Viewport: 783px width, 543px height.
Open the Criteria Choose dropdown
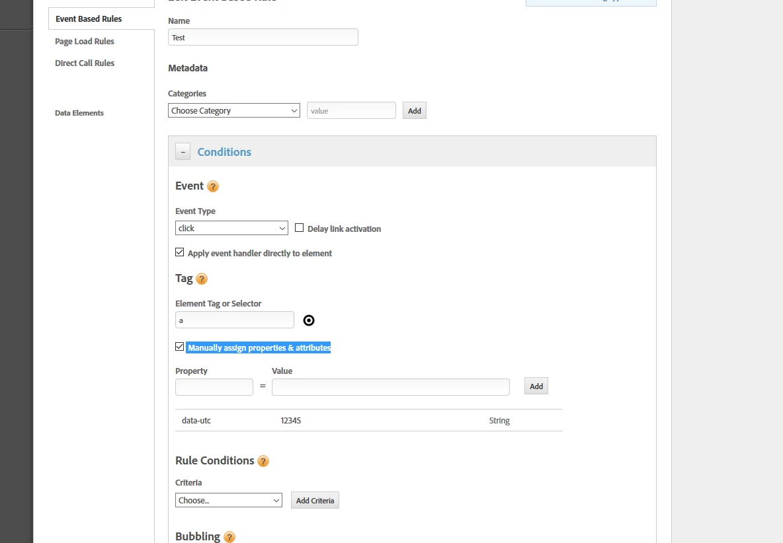point(229,500)
